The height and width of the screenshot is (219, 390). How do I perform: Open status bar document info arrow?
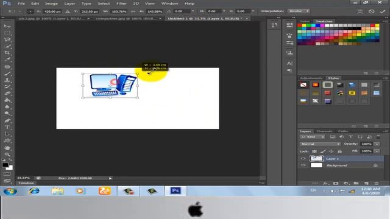[x=110, y=178]
